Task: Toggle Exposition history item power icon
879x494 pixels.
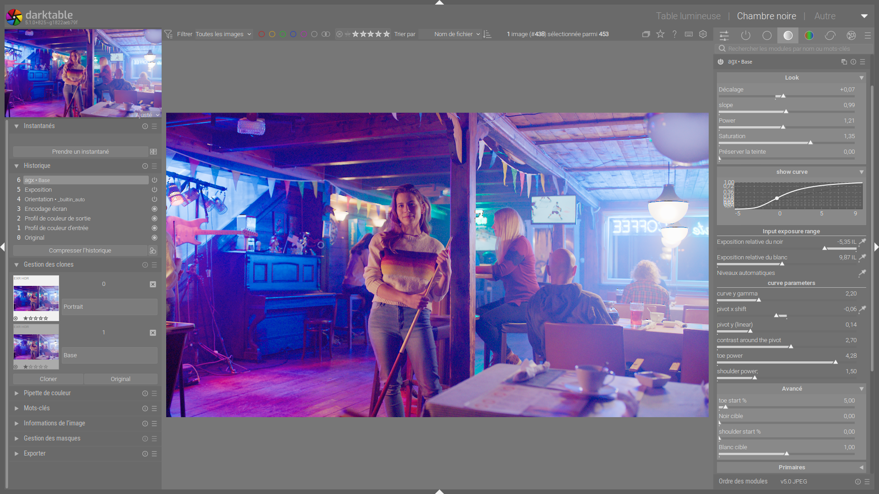Action: [154, 190]
